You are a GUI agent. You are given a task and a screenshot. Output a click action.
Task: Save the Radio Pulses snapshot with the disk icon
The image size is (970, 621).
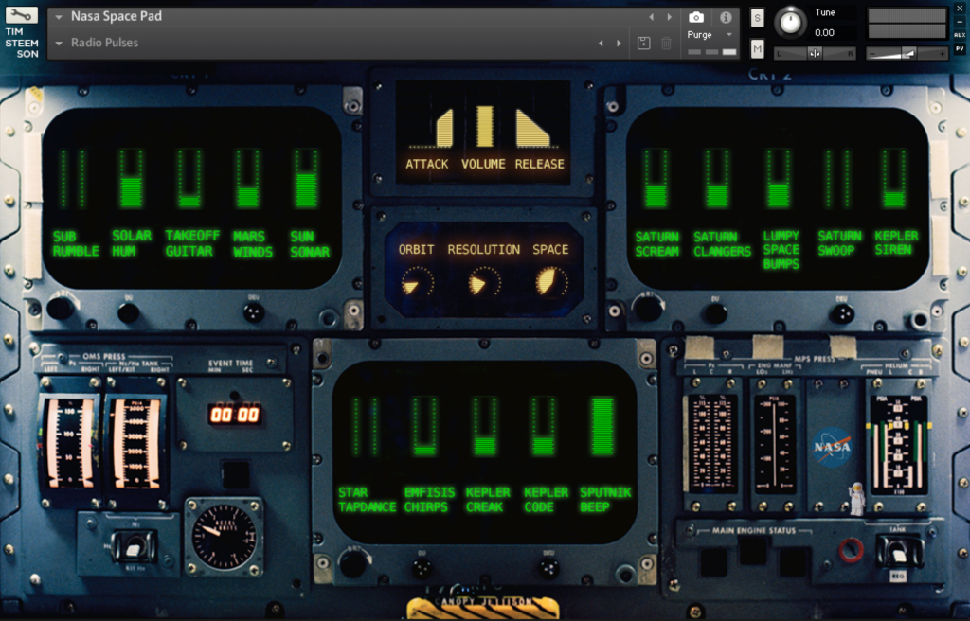point(643,44)
